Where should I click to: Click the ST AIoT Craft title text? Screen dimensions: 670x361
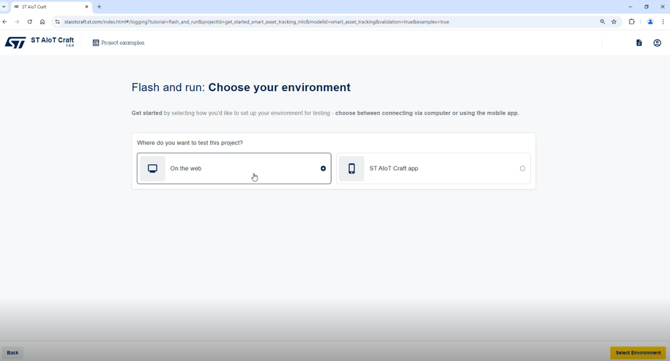52,40
